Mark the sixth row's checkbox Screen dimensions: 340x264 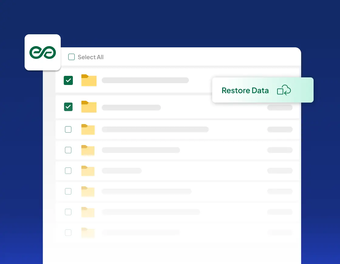[68, 191]
